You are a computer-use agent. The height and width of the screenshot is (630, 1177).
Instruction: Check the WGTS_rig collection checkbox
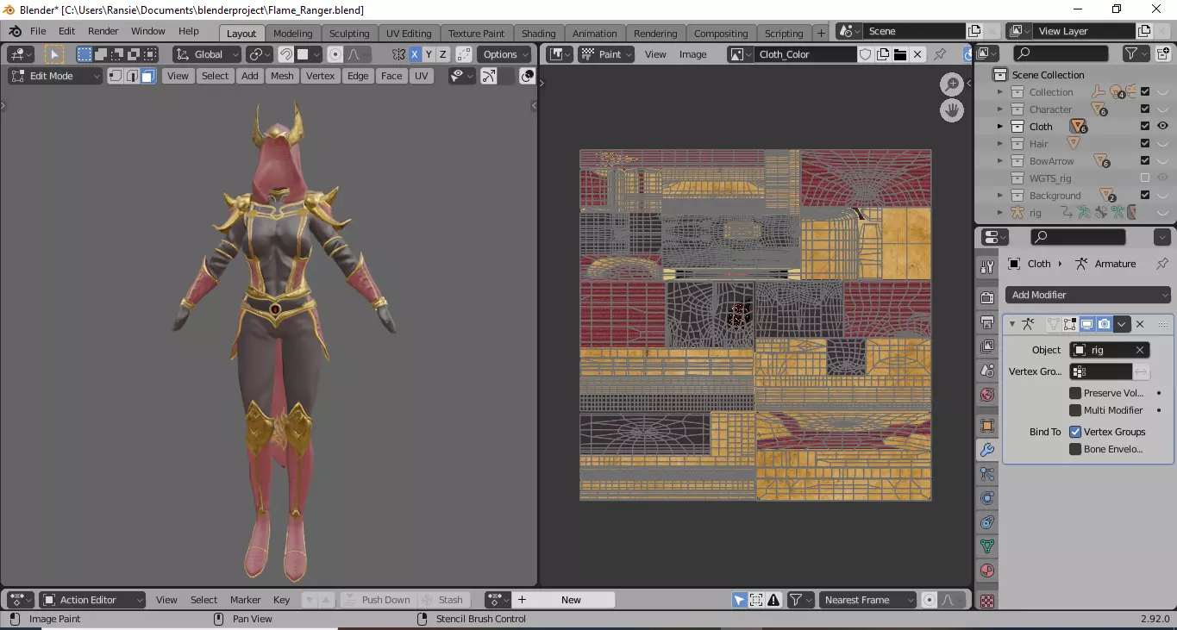[1145, 178]
